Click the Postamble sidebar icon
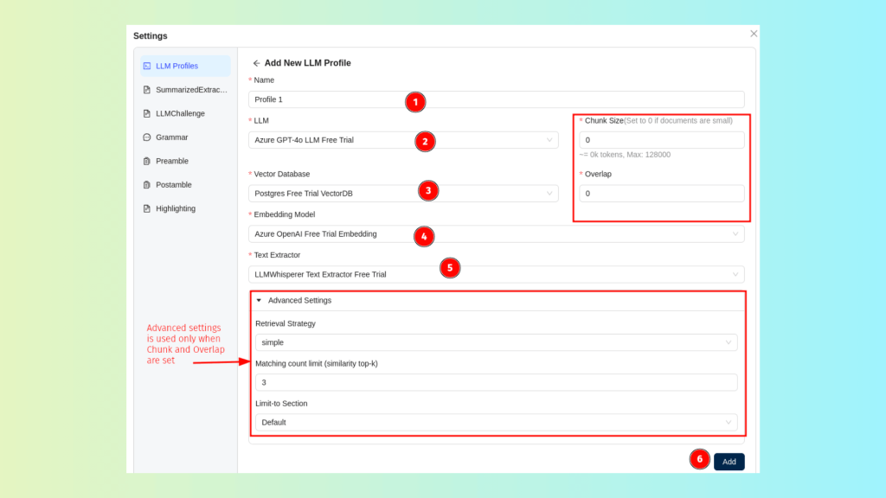The image size is (886, 498). [x=147, y=185]
